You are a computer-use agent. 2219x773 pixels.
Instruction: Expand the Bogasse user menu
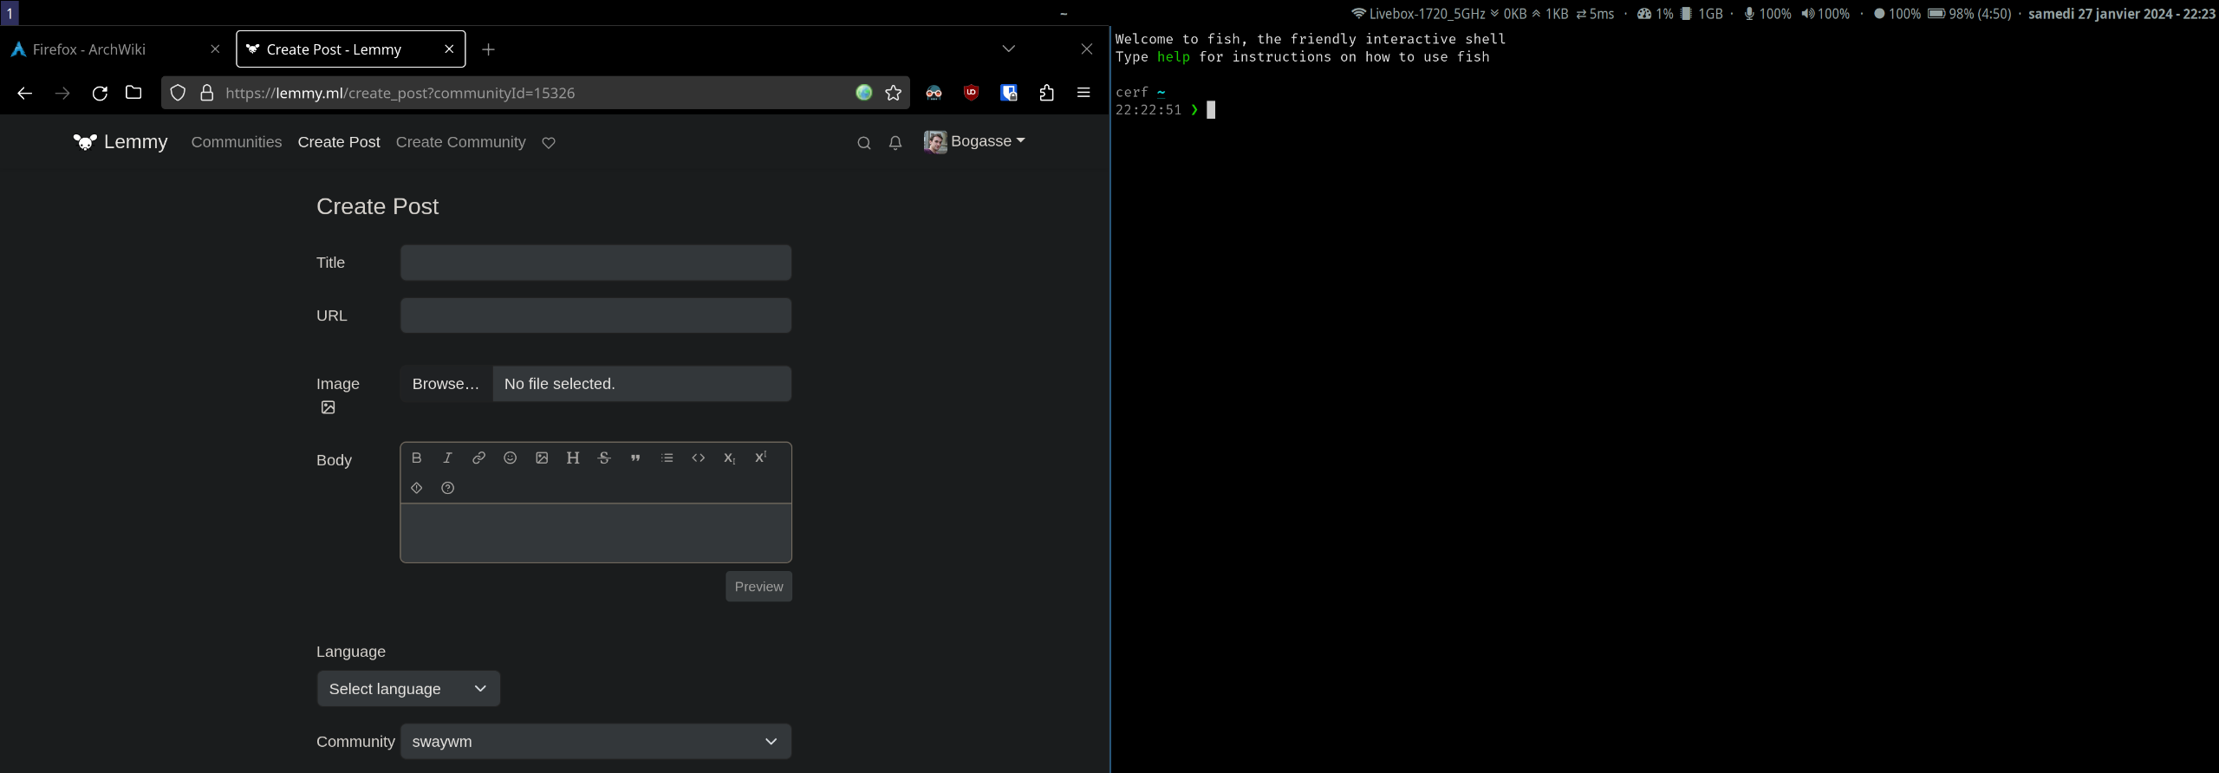974,141
